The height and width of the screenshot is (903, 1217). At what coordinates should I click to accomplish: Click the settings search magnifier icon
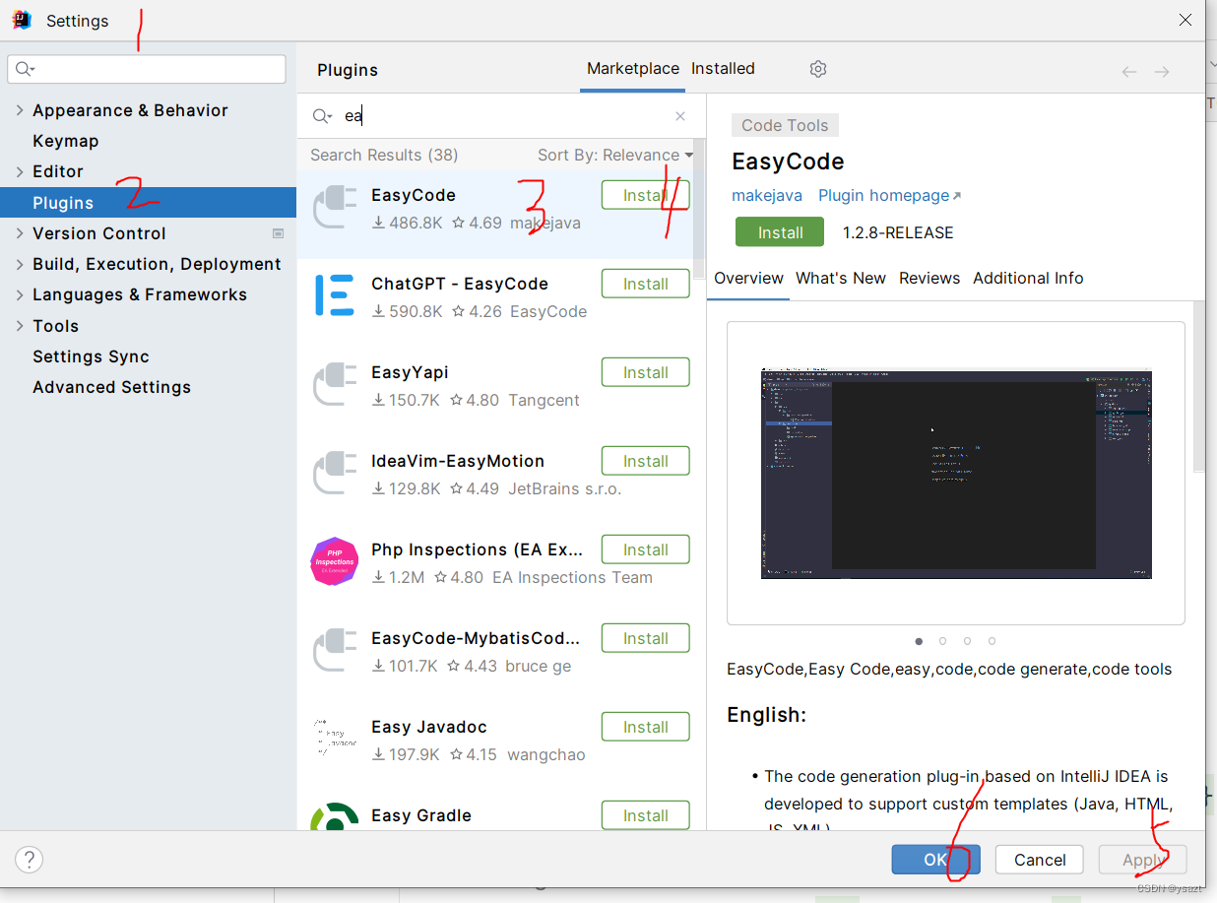[x=25, y=69]
